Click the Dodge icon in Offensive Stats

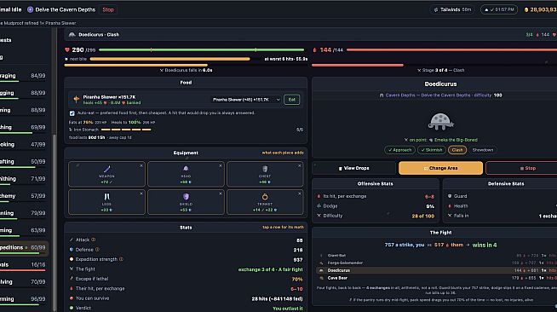319,205
